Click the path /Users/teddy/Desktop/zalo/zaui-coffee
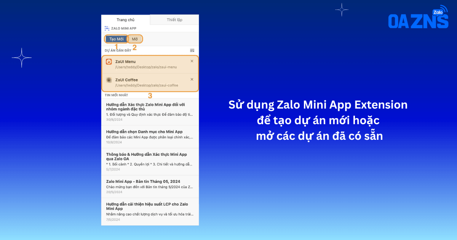457x240 pixels. (x=147, y=85)
